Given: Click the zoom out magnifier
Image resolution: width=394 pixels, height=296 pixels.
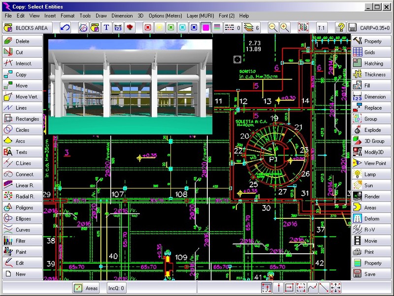Looking at the screenshot, I should tap(273, 28).
